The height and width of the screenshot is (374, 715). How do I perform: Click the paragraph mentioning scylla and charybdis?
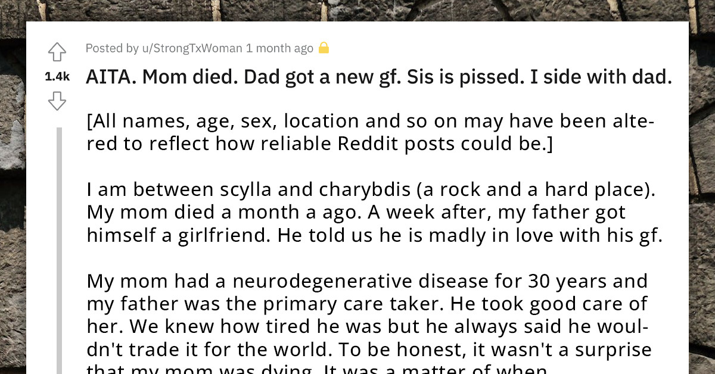pos(375,212)
